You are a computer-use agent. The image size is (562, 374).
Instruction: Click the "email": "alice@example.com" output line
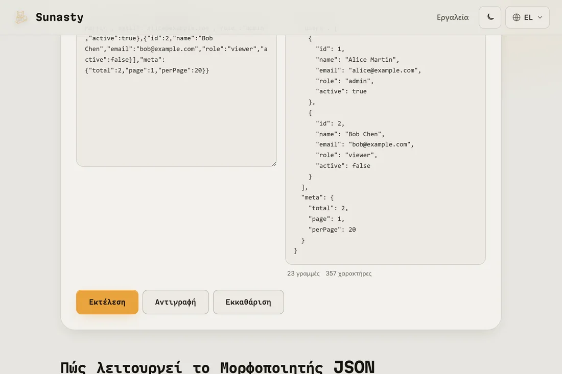(x=368, y=70)
